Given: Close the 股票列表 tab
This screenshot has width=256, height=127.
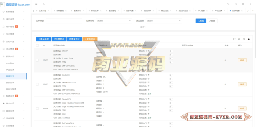Looking at the screenshot, I should pyautogui.click(x=242, y=11).
